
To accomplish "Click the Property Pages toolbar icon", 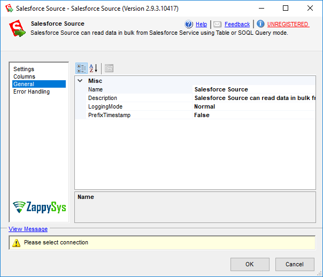I will pos(109,68).
